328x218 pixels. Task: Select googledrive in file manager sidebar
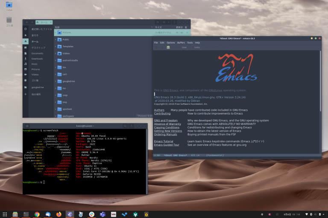38,87
